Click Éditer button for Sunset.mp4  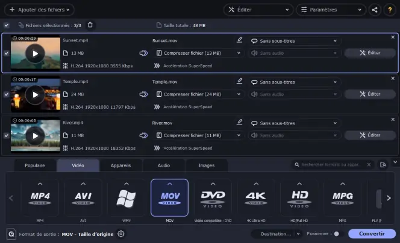[x=370, y=53]
